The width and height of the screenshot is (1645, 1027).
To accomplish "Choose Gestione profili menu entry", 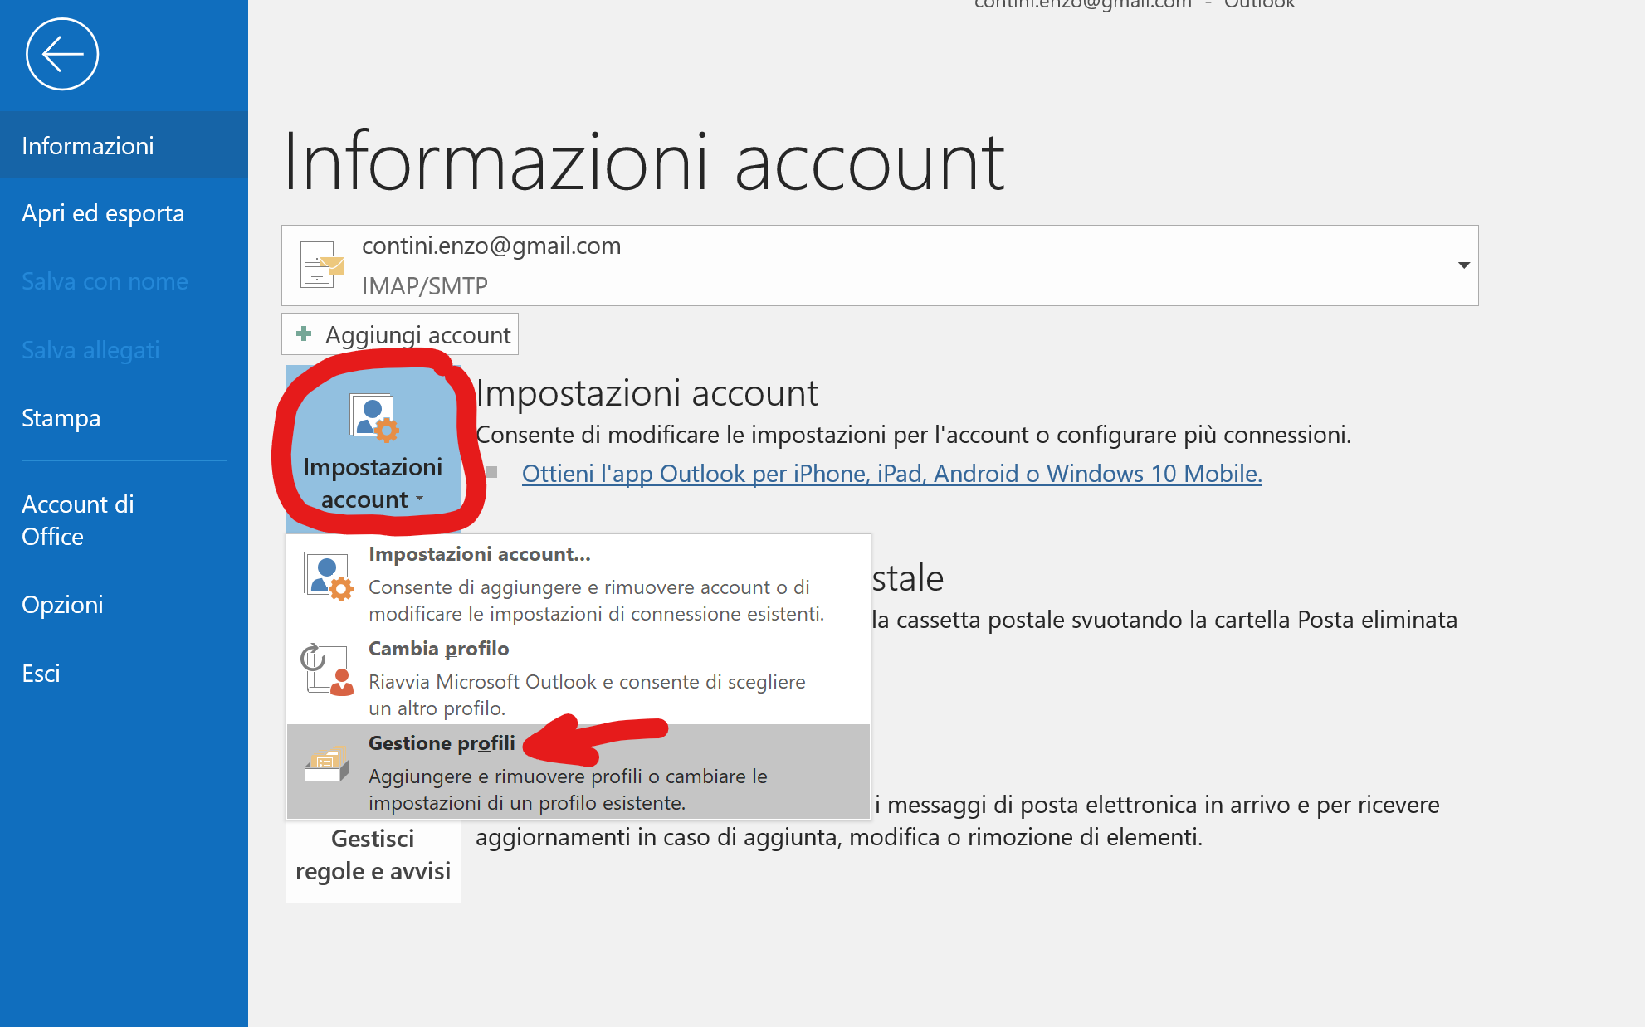I will pyautogui.click(x=442, y=743).
